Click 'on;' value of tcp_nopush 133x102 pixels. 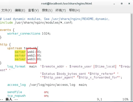pyautogui.click(x=46, y=96)
